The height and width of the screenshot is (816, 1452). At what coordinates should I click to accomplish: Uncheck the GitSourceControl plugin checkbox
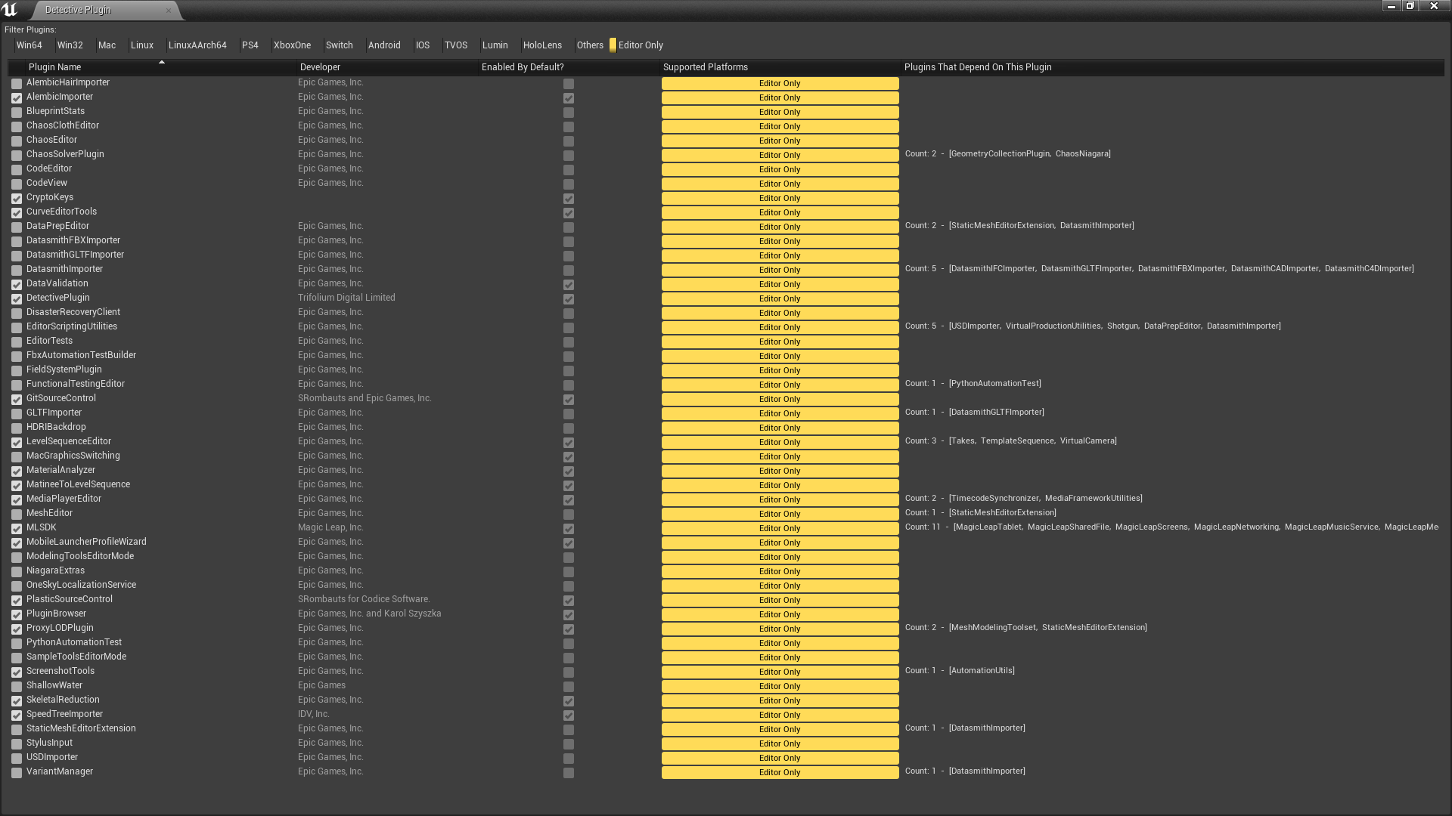click(17, 400)
